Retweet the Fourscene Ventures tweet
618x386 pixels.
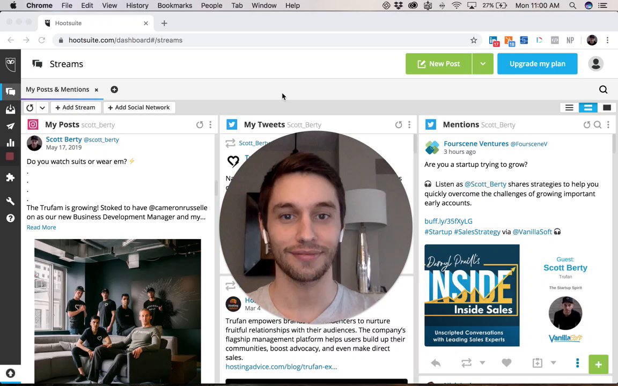coord(467,363)
